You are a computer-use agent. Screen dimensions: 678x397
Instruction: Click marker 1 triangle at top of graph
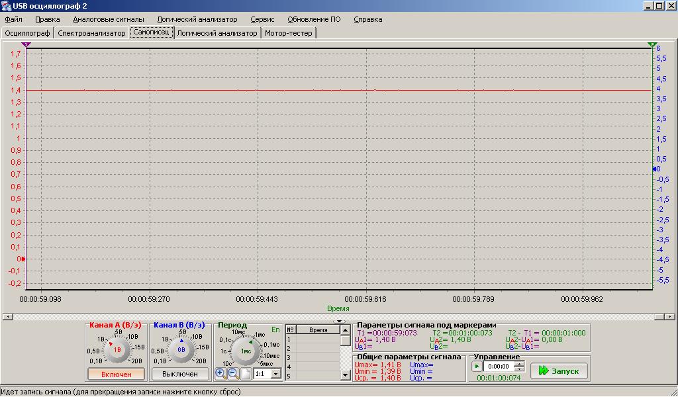(26, 44)
